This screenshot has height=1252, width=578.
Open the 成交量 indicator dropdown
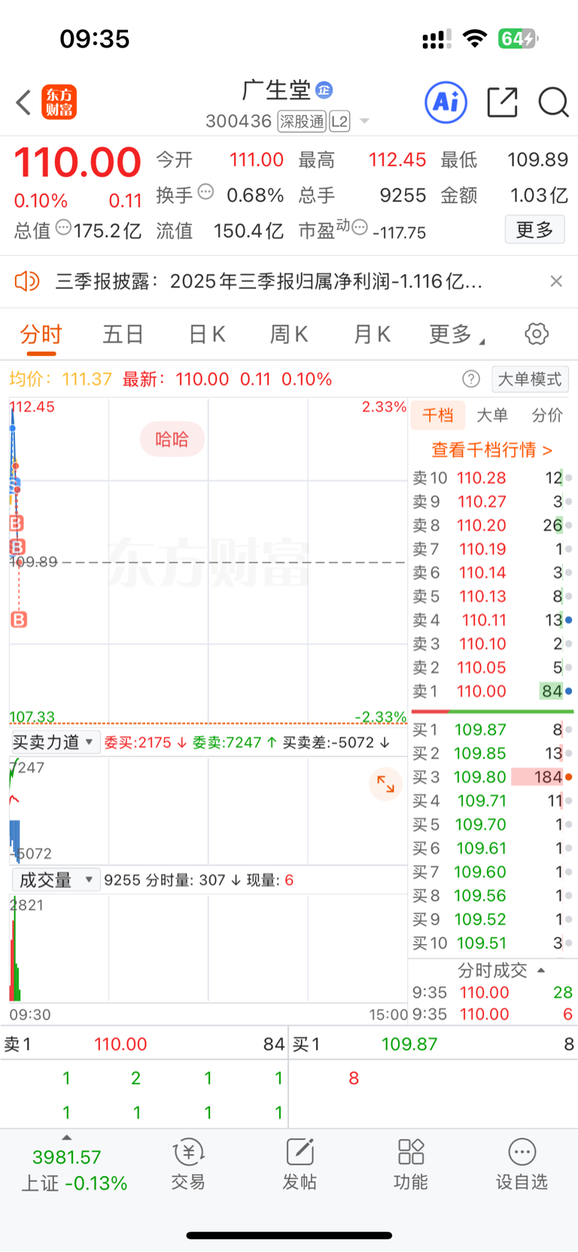coord(56,880)
